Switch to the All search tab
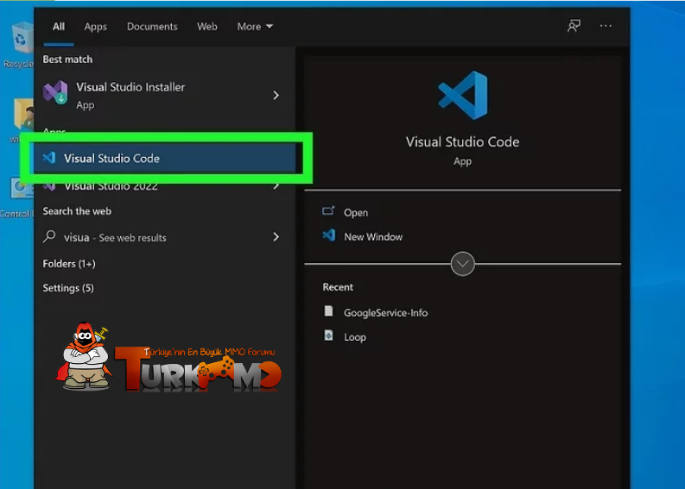 coord(59,27)
